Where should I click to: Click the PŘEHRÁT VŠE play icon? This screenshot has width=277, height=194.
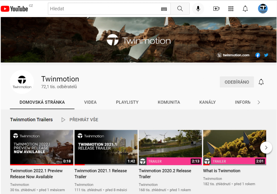coord(63,120)
